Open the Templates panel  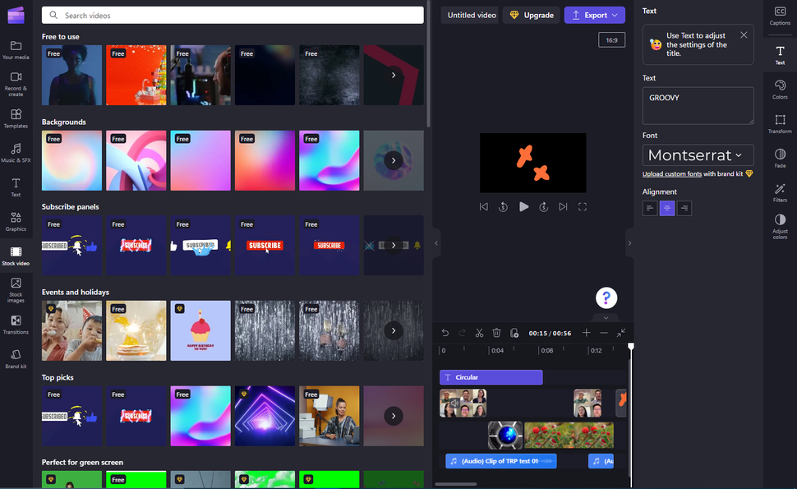tap(16, 115)
